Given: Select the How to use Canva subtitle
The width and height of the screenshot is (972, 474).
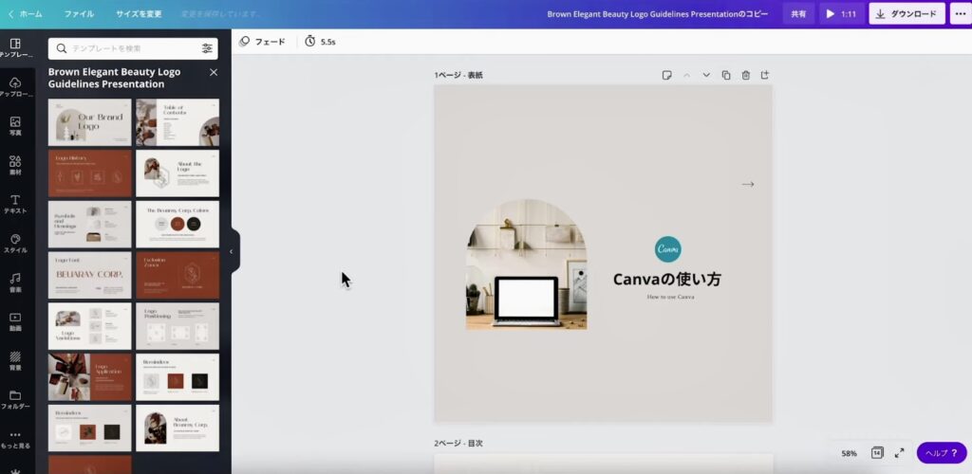Looking at the screenshot, I should tap(670, 297).
